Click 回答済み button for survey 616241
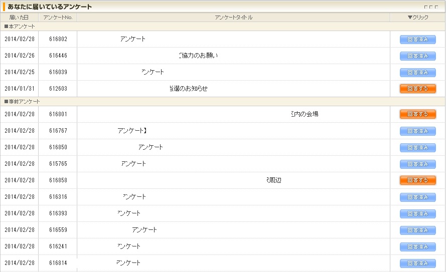Image resolution: width=446 pixels, height=272 pixels. [417, 247]
